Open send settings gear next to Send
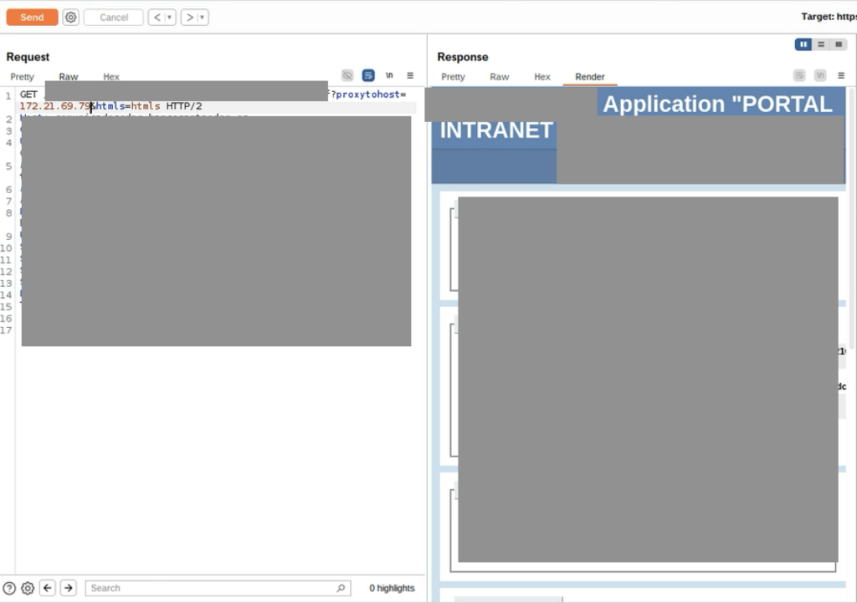Viewport: 857px width, 603px height. coord(71,18)
